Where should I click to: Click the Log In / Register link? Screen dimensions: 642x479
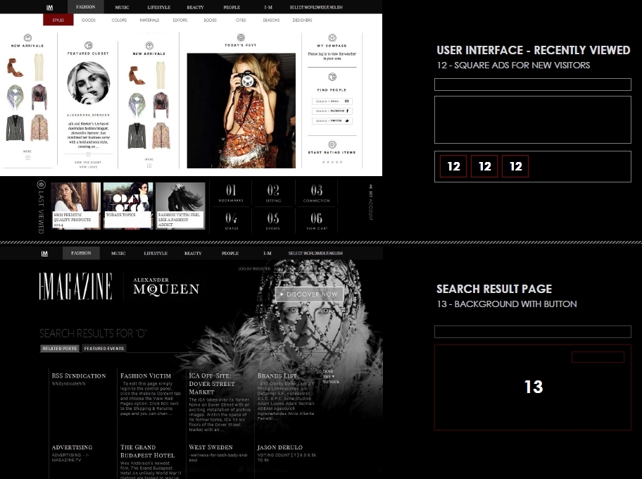[x=254, y=269]
